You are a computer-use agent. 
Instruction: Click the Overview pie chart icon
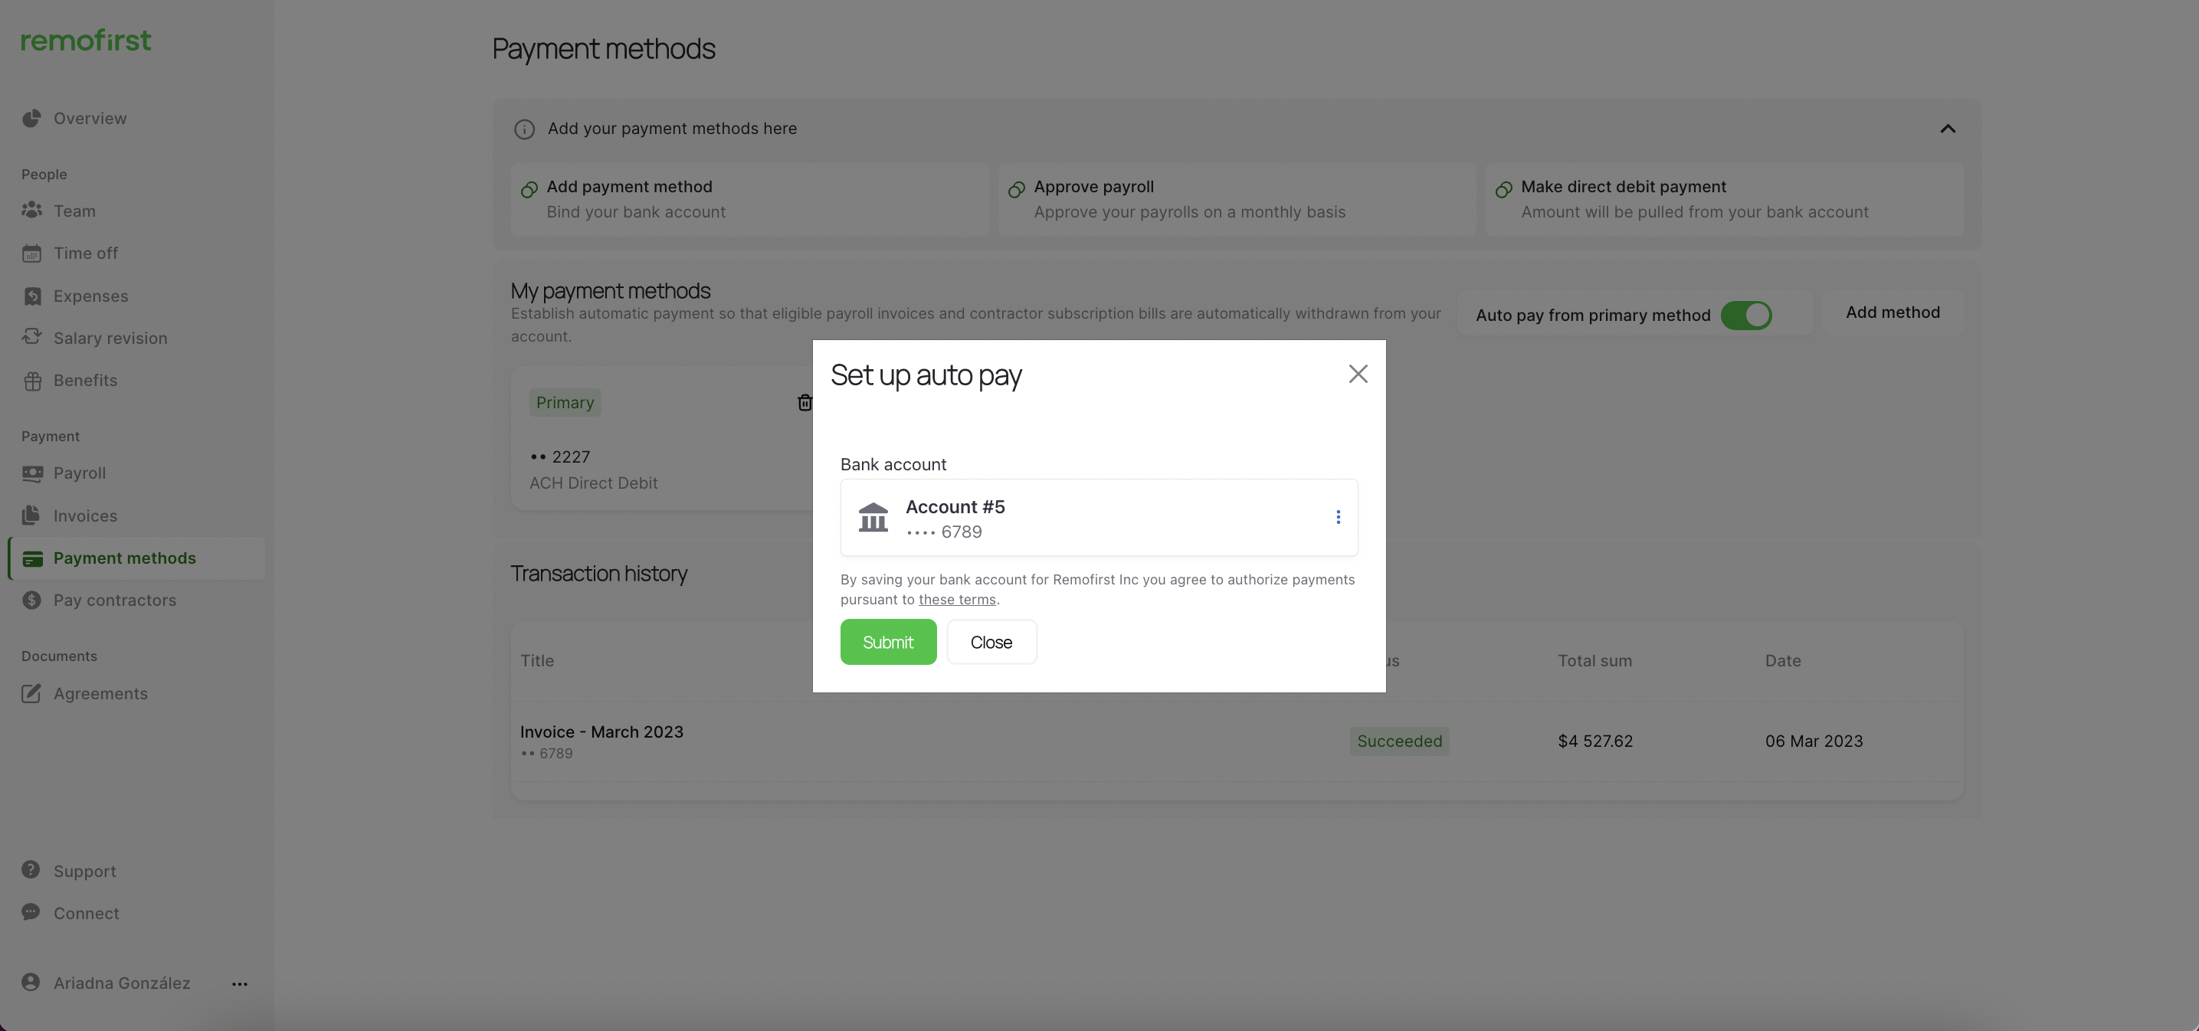[x=31, y=119]
